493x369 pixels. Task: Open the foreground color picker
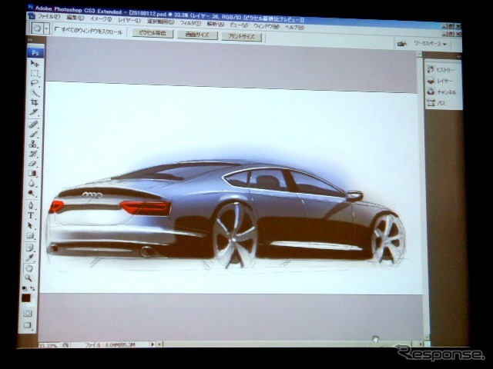pos(25,298)
